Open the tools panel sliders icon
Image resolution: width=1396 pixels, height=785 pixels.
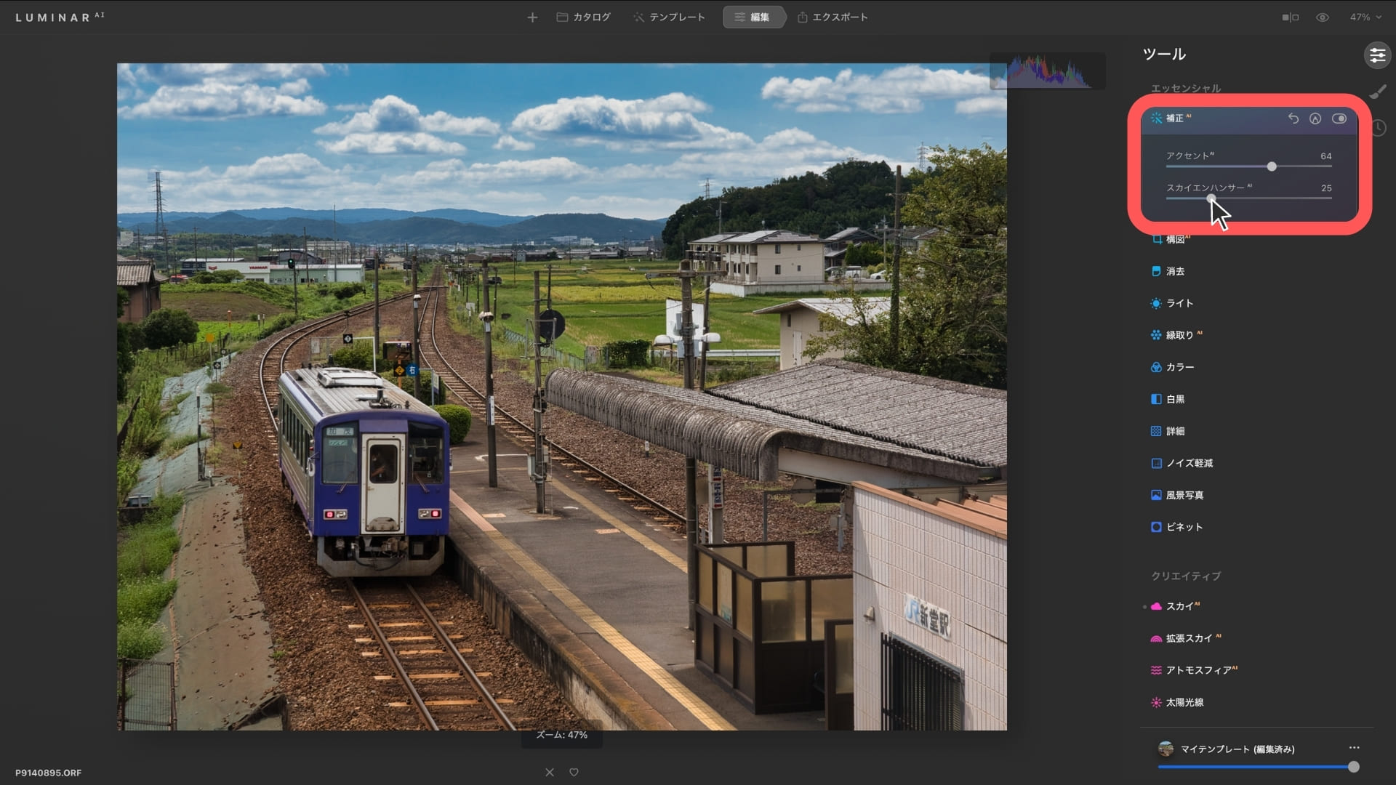(1377, 55)
